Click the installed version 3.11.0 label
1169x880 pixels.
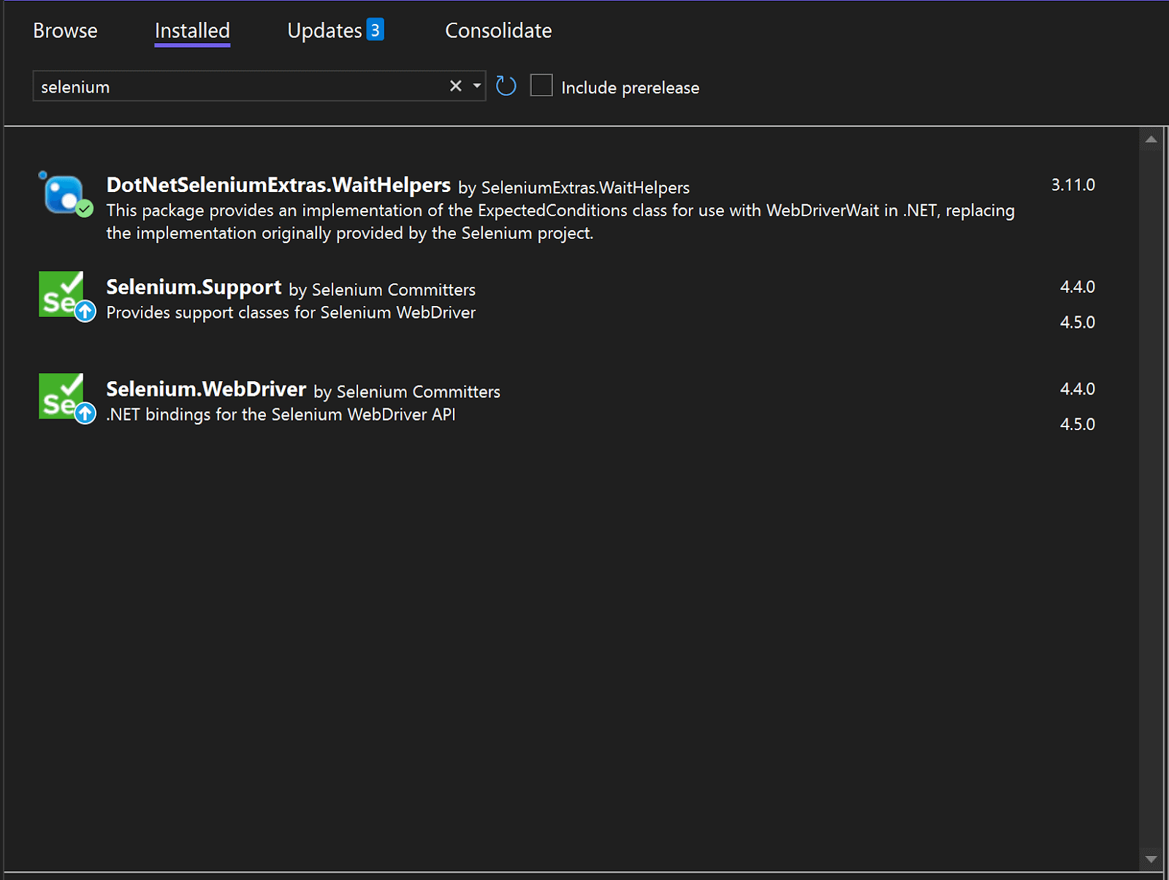click(1073, 185)
